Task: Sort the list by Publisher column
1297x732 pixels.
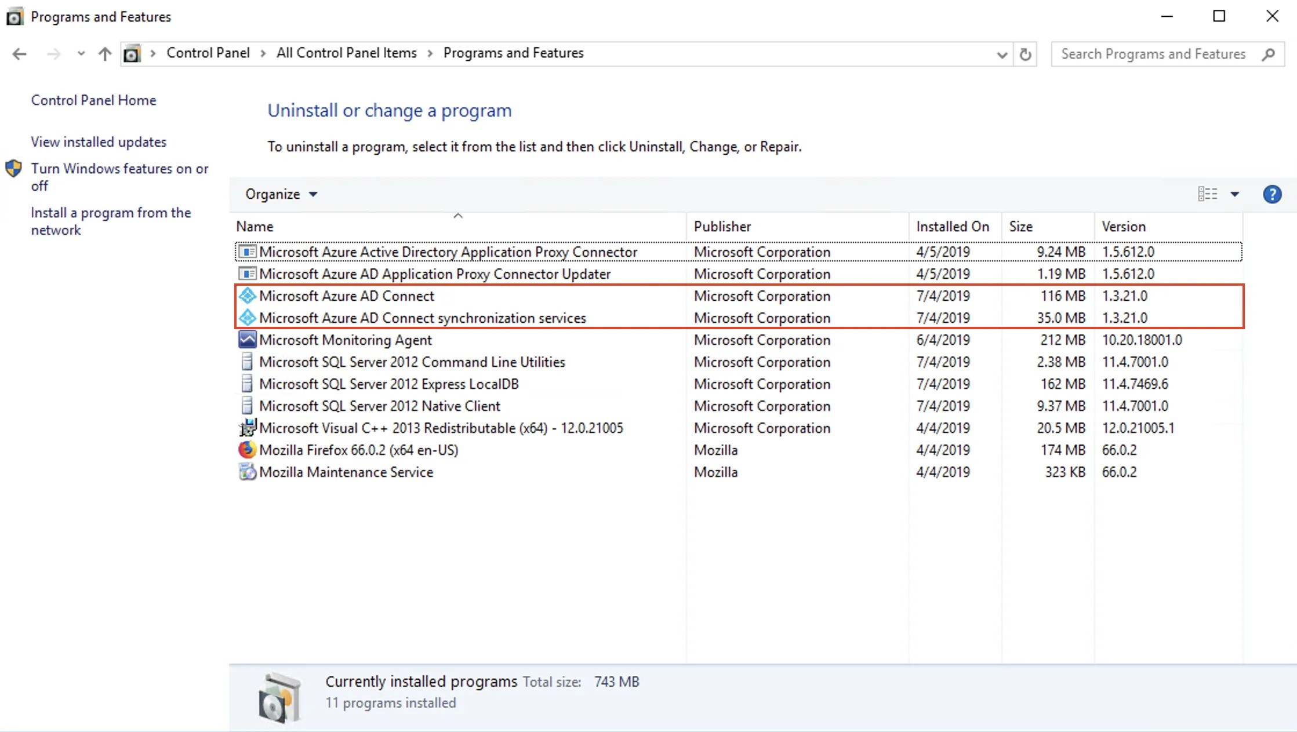Action: point(798,227)
